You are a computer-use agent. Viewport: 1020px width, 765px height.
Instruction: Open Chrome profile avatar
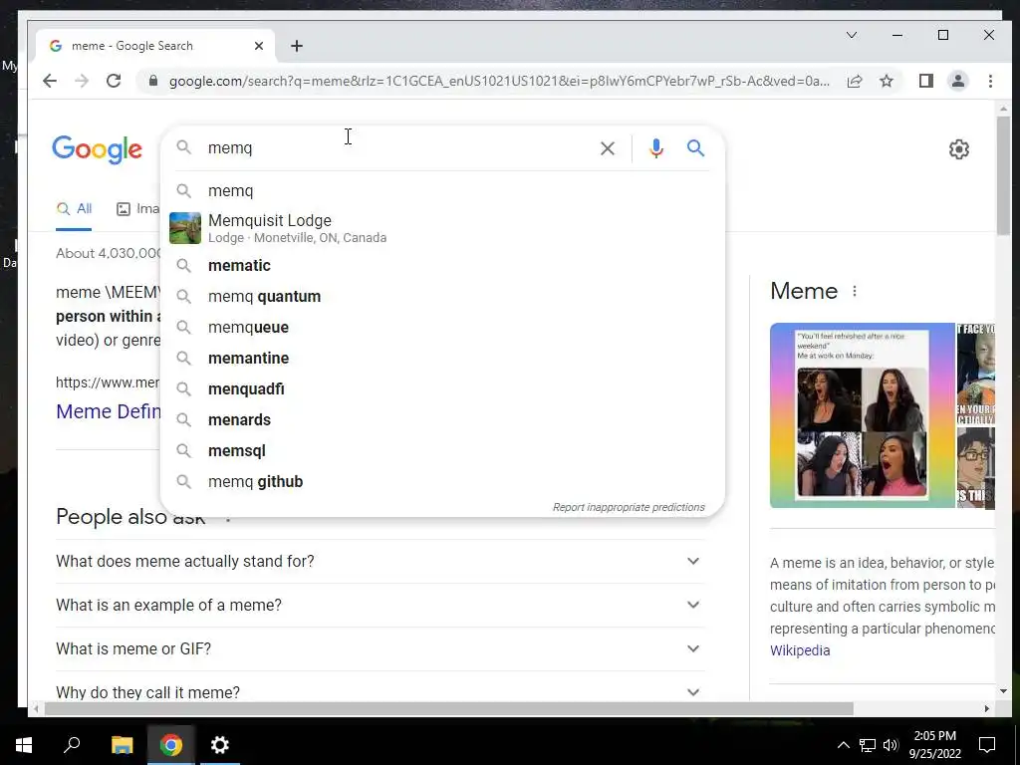(958, 81)
